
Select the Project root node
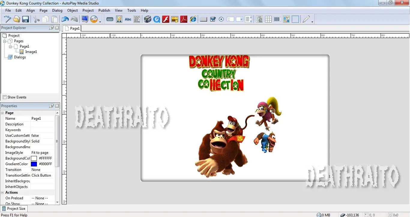click(14, 36)
